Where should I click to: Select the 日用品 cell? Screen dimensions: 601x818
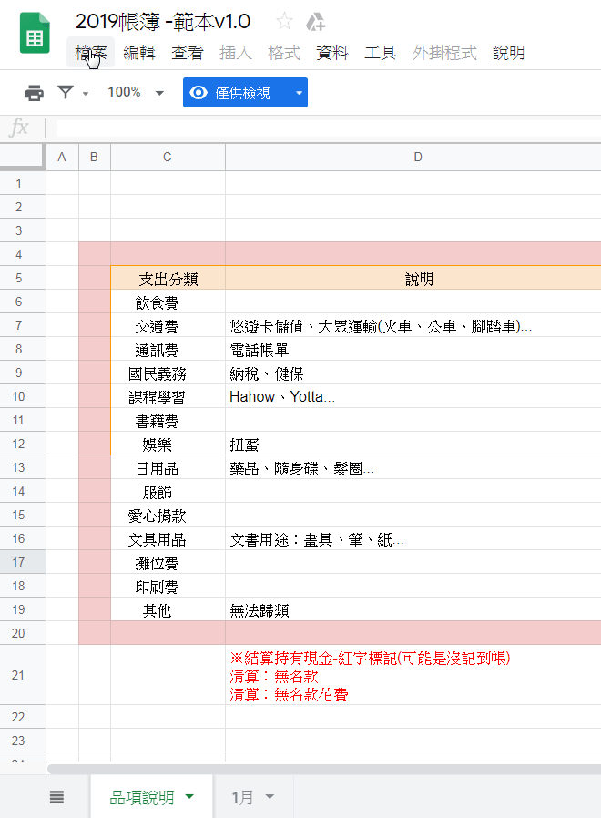tap(168, 467)
